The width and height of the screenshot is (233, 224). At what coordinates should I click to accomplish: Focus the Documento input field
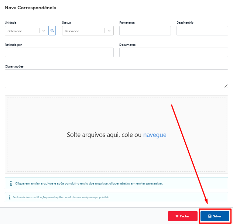174,52
